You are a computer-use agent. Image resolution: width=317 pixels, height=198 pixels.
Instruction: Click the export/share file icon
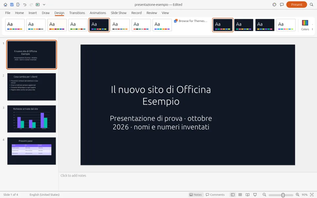click(x=18, y=4)
